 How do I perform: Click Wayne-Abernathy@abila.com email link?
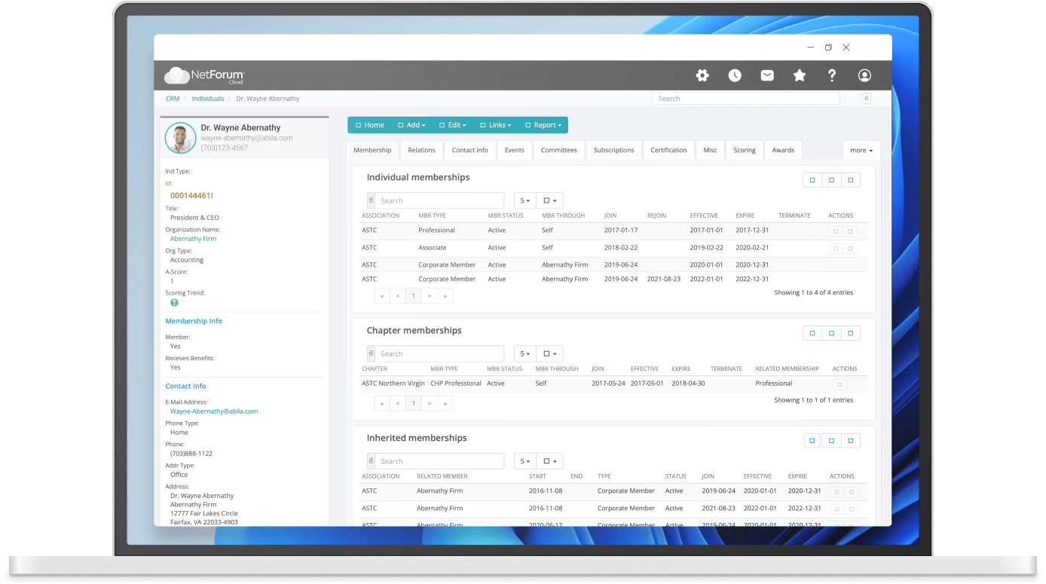point(214,411)
